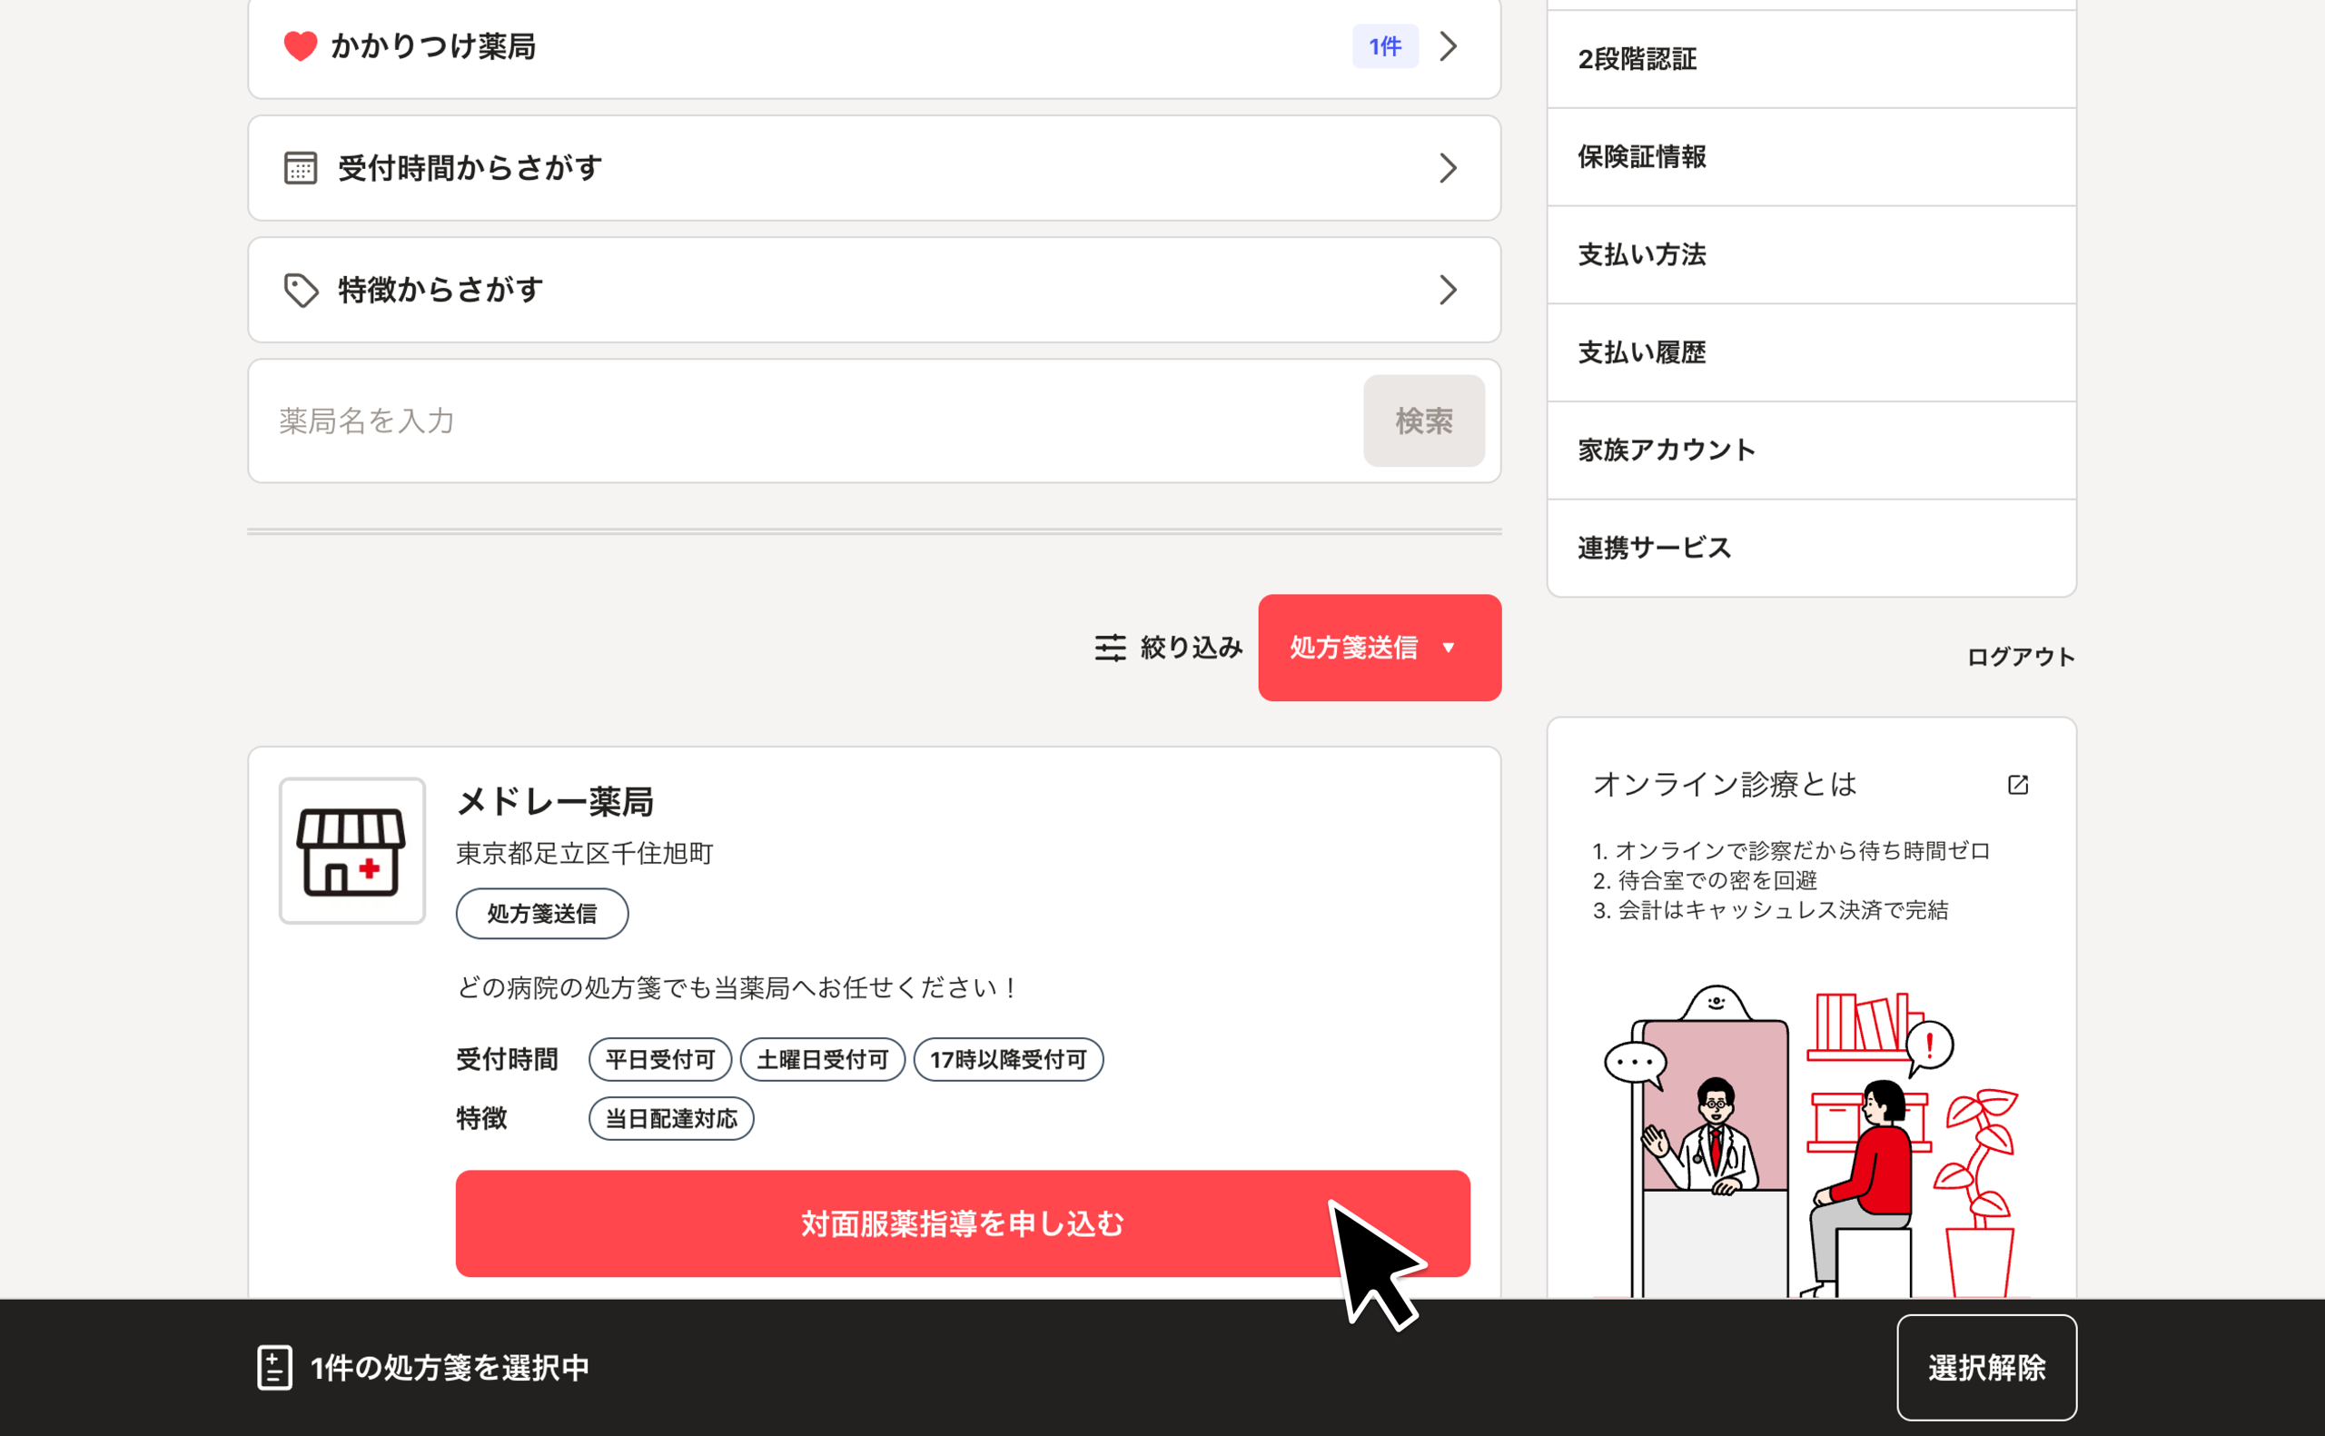Open 受付時間からさがす chevron arrow

[x=1448, y=168]
